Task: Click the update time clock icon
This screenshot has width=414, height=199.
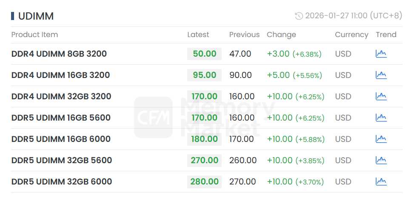Action: [x=299, y=16]
